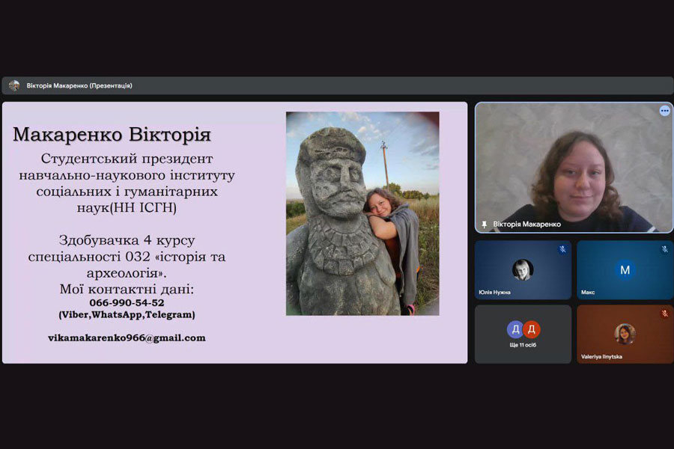Click the red Д participant avatar
The width and height of the screenshot is (674, 449).
coord(532,329)
